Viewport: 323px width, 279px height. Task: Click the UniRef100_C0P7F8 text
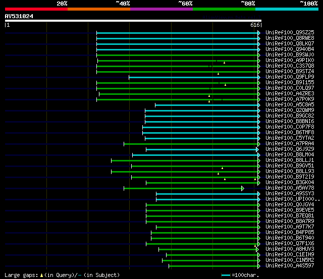(x=290, y=127)
